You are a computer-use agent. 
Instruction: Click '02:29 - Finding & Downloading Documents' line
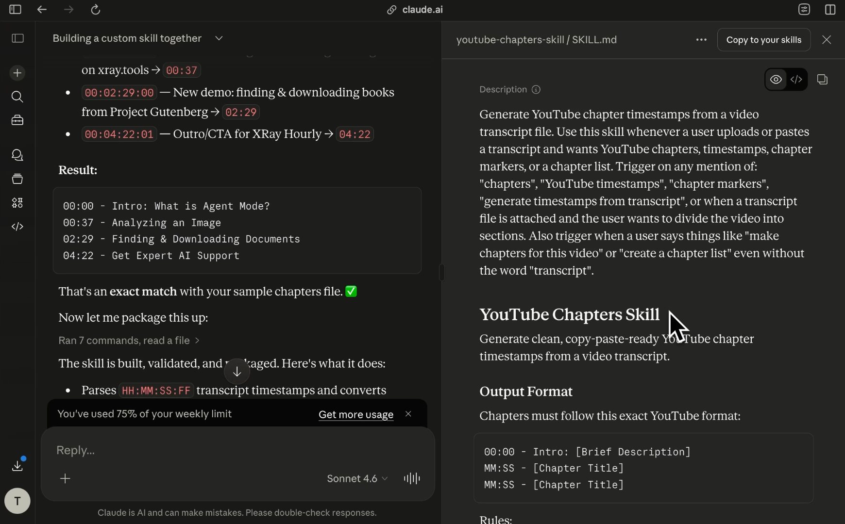pyautogui.click(x=181, y=239)
